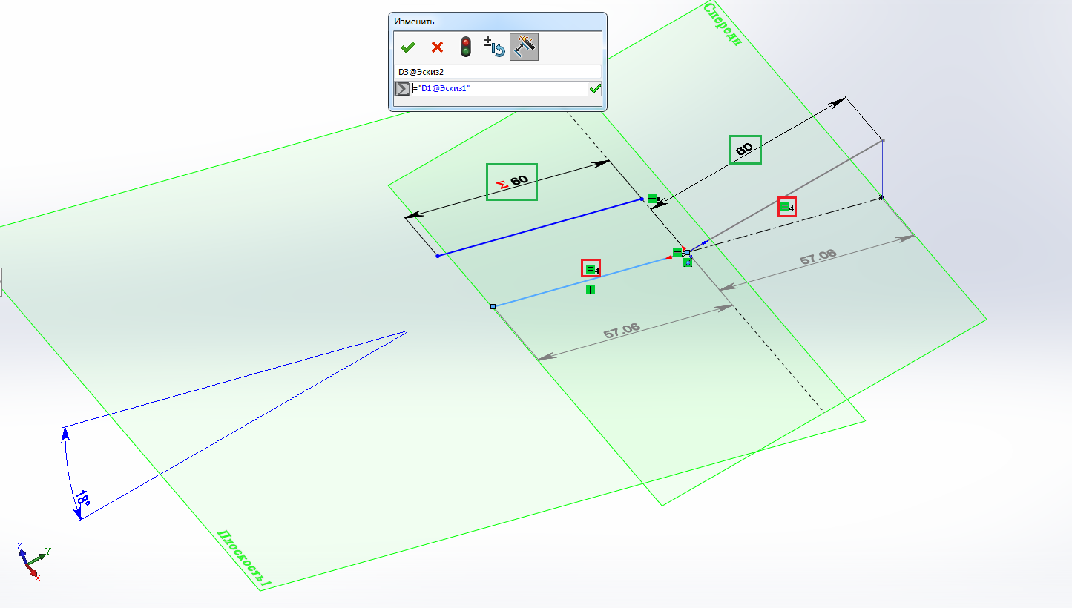Image resolution: width=1072 pixels, height=608 pixels.
Task: Click the Z axis of the orientation triad
Action: click(22, 552)
